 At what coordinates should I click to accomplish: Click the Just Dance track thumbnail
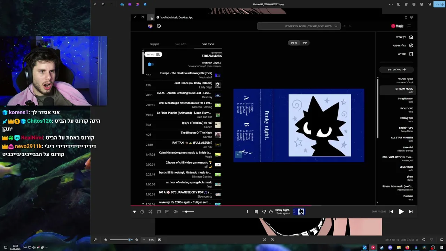[218, 85]
